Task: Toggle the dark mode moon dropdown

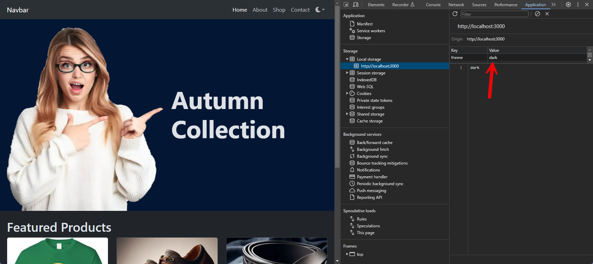Action: [x=320, y=10]
